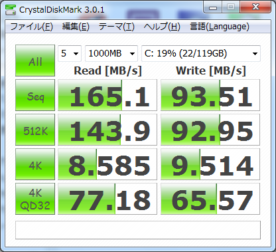
Task: Start the 4K random test
Action: (x=35, y=164)
